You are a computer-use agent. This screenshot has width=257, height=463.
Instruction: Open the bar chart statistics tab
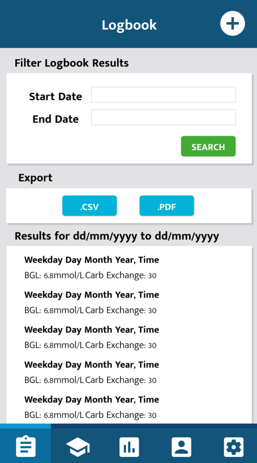coord(129,447)
